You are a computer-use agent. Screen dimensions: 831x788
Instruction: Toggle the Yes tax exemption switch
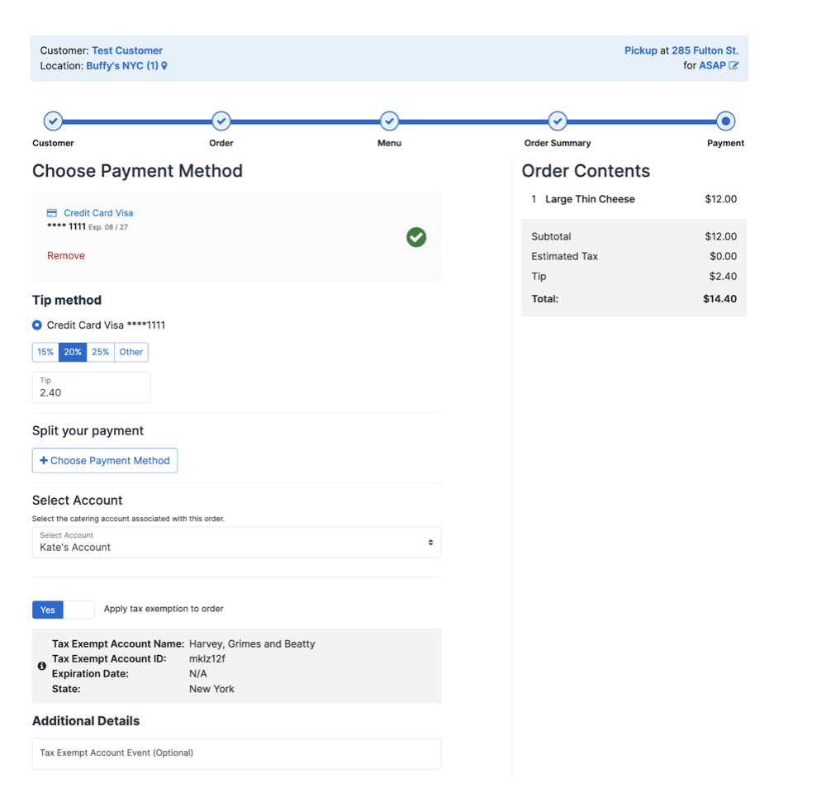[x=63, y=610]
